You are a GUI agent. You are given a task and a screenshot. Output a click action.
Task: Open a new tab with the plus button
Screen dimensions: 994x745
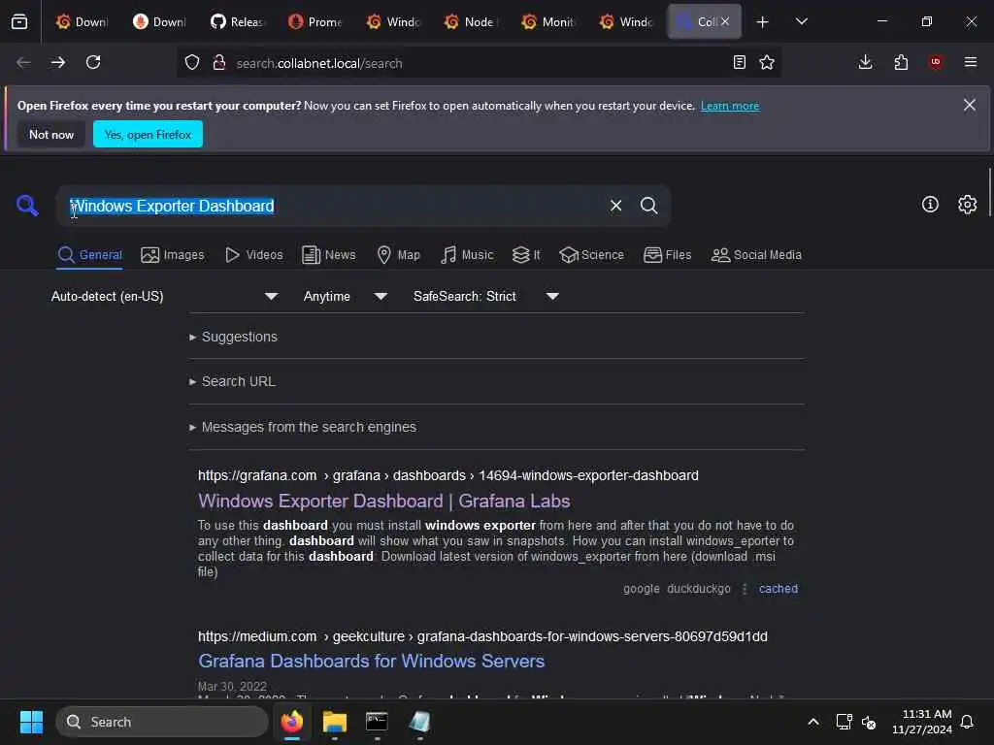pos(763,22)
